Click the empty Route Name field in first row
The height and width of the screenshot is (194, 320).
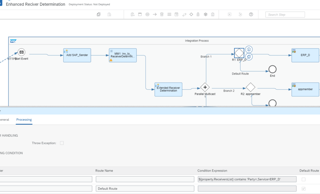click(145, 179)
